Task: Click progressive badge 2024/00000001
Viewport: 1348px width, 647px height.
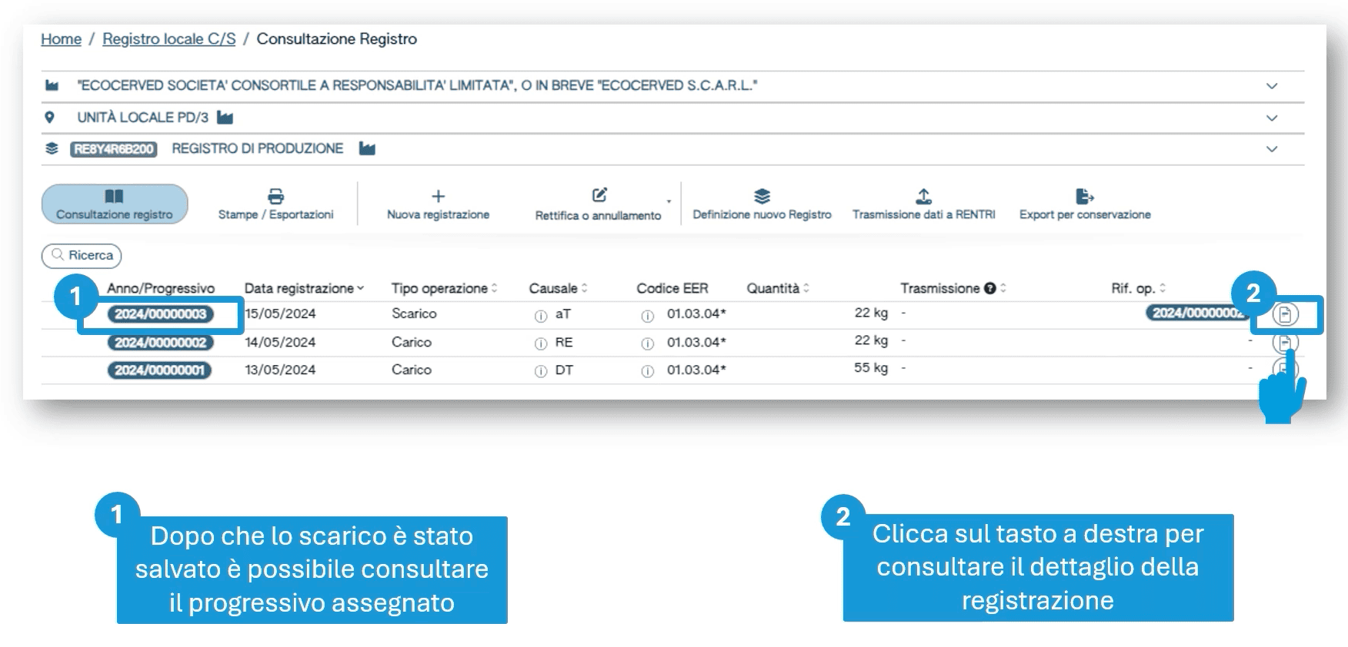Action: click(159, 370)
